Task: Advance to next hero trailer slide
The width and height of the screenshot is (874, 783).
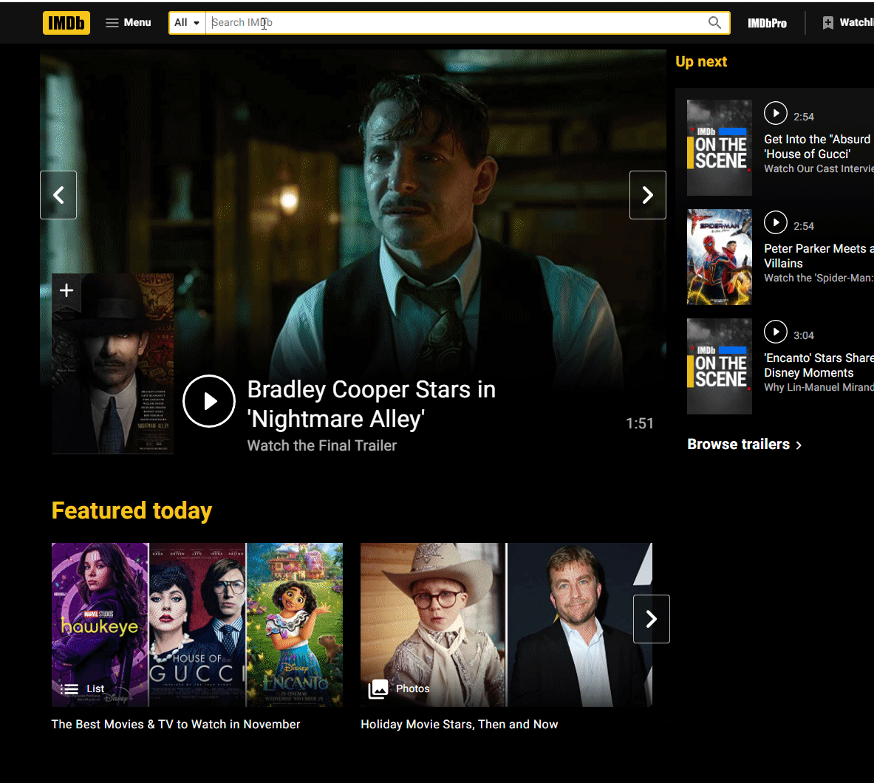Action: click(647, 195)
